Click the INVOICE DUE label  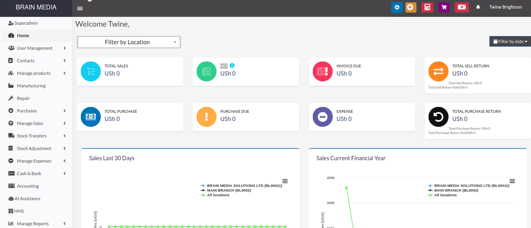[x=349, y=66]
